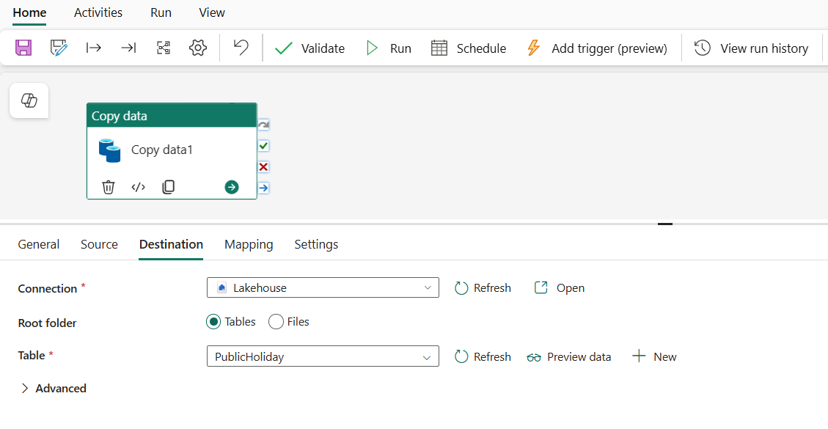The image size is (828, 429).
Task: Open the Lakehouse Connection dropdown
Action: click(x=323, y=287)
